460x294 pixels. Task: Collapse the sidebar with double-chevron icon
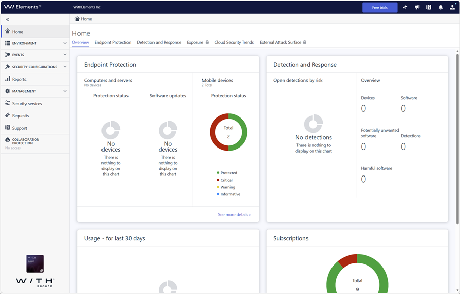[8, 20]
